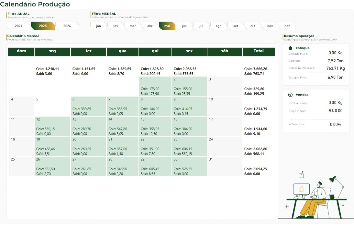Click the '0,00%' discount value

pos(336,125)
